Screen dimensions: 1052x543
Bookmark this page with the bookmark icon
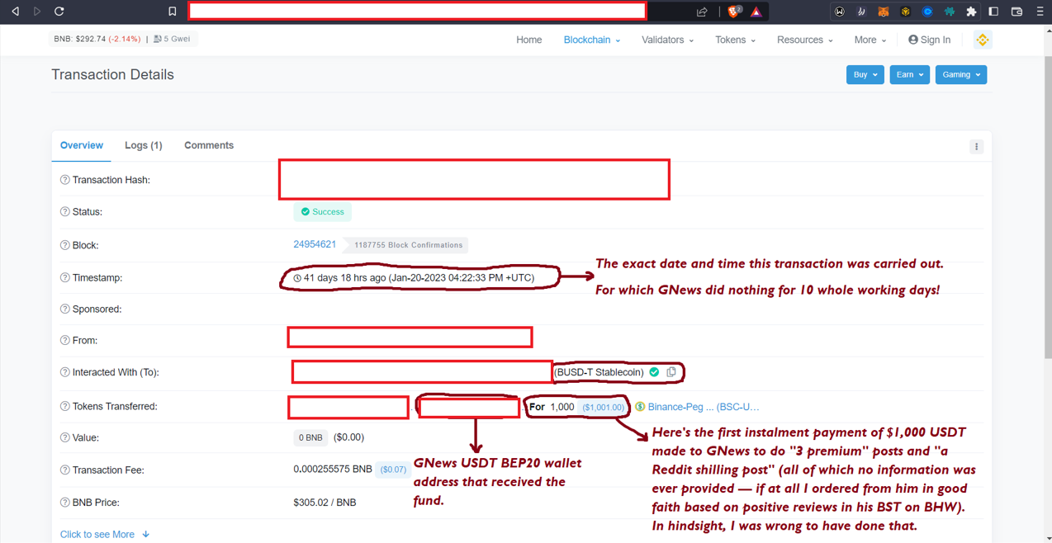[173, 12]
